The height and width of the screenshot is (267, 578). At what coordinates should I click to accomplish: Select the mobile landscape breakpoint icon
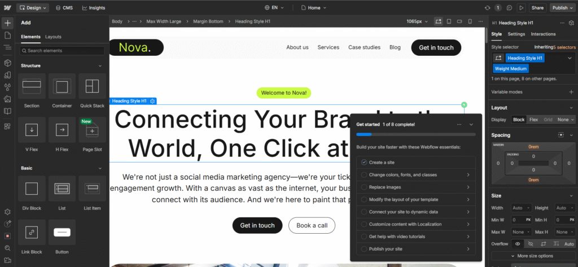[459, 21]
